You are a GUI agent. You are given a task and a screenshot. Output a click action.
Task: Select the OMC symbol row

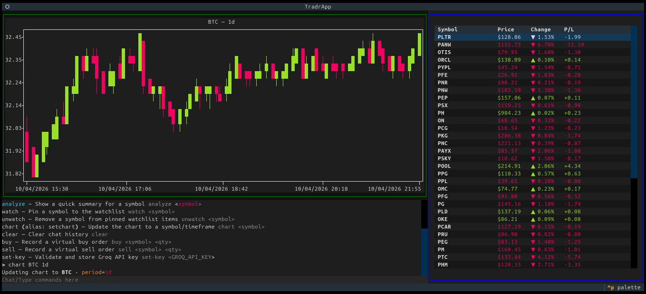click(532, 189)
